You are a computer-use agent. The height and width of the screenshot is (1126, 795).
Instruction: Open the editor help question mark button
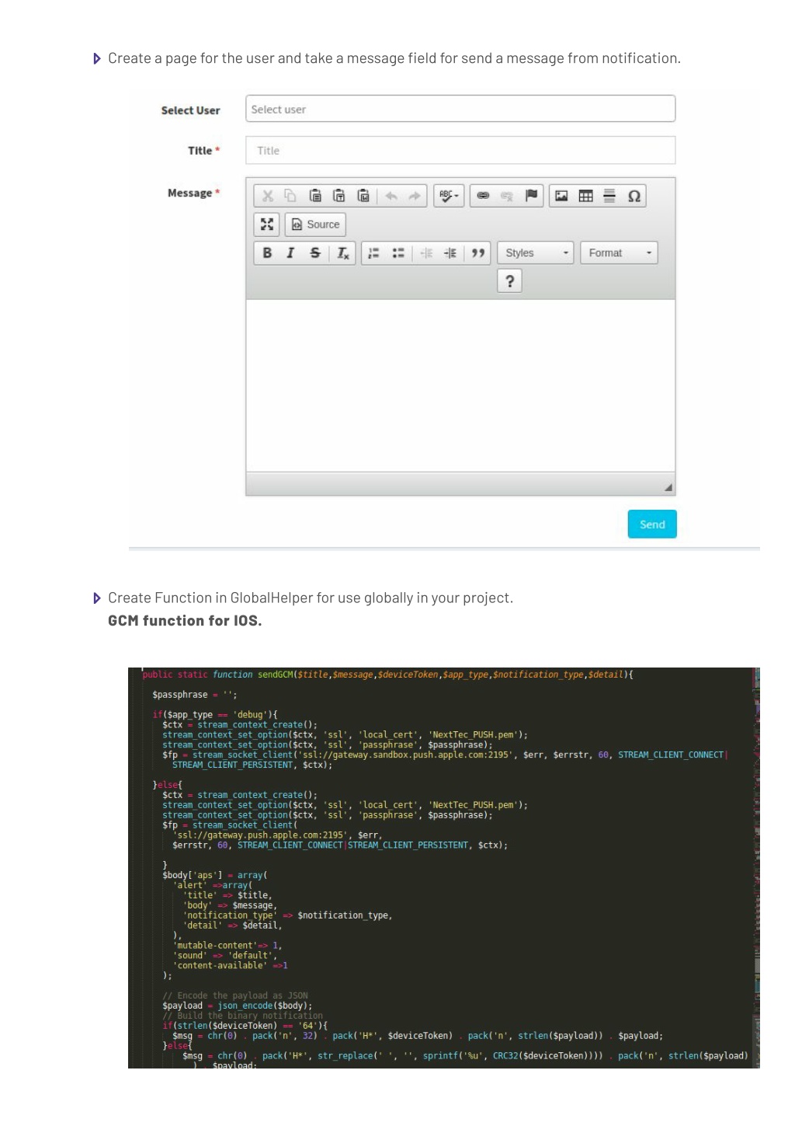[x=509, y=281]
